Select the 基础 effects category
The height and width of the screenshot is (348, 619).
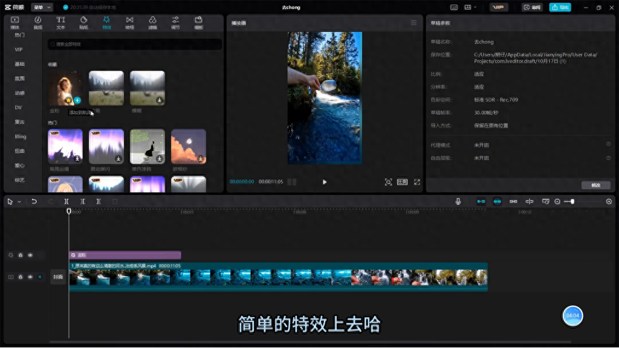pyautogui.click(x=19, y=64)
